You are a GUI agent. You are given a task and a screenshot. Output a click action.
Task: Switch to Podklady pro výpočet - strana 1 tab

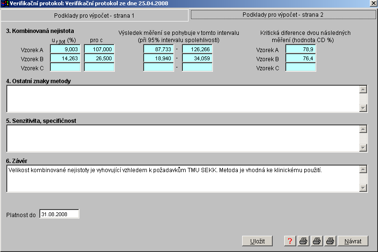94,15
